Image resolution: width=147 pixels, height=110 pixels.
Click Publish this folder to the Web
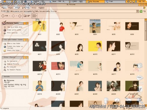point(15,47)
